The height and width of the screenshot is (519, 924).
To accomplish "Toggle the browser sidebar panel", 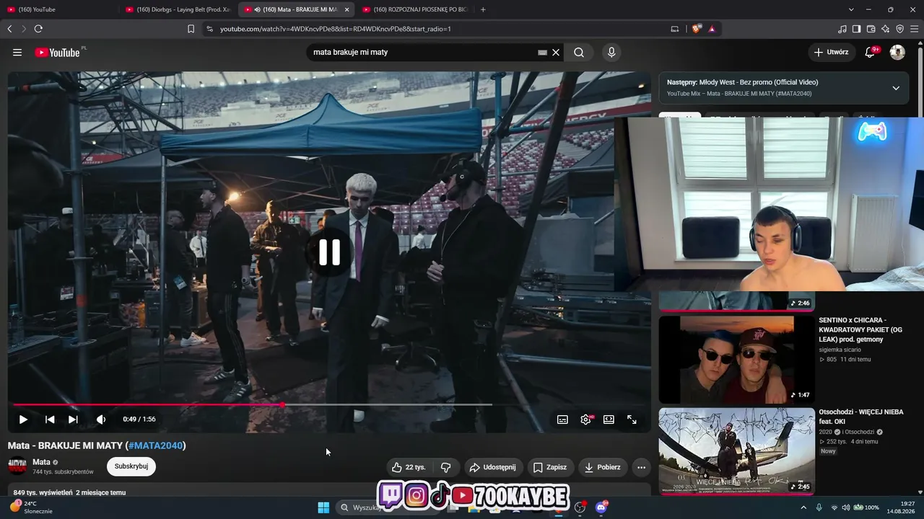I will pos(857,29).
